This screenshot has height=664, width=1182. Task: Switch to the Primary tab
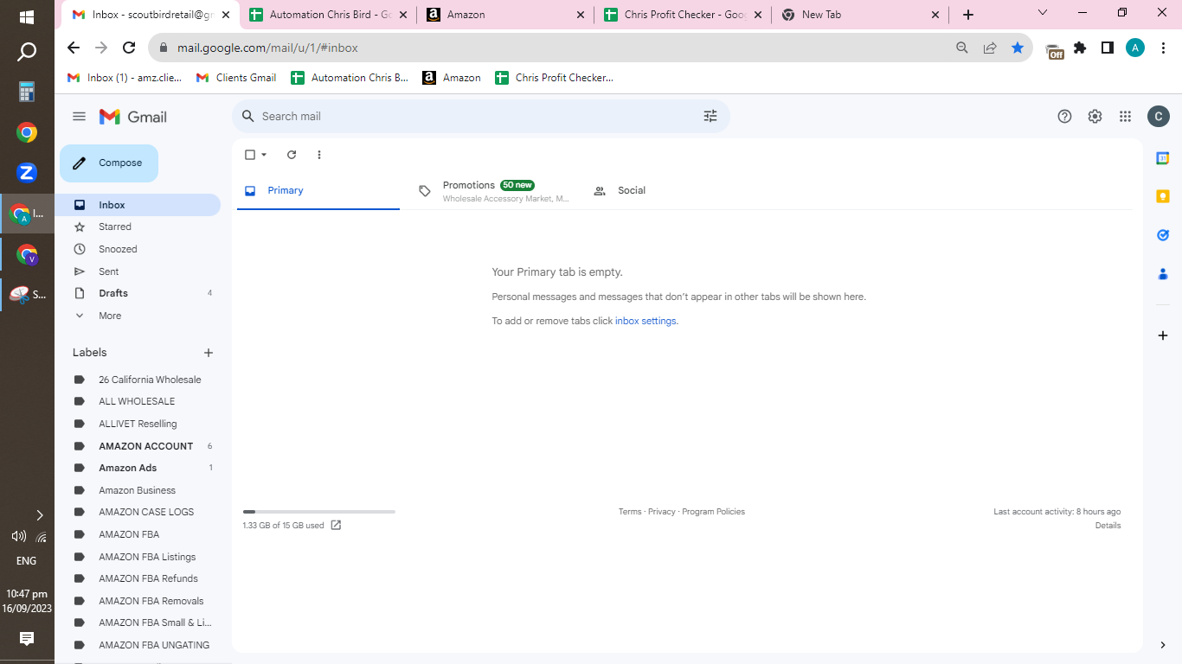318,191
